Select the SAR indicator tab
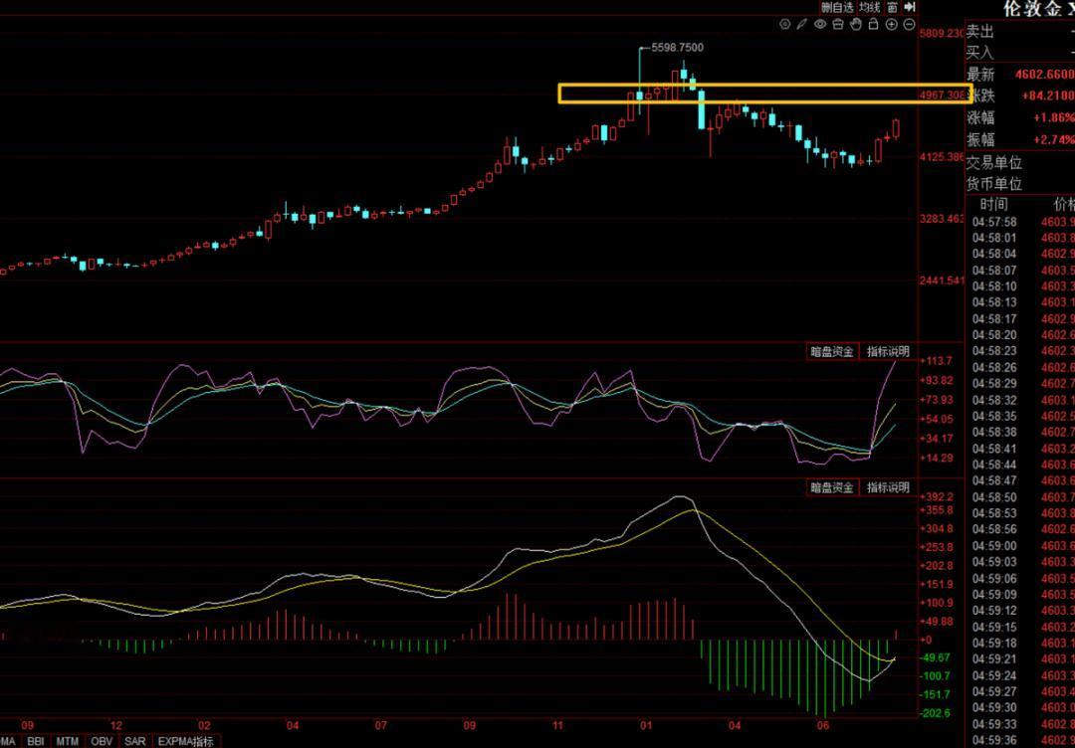 pyautogui.click(x=135, y=741)
